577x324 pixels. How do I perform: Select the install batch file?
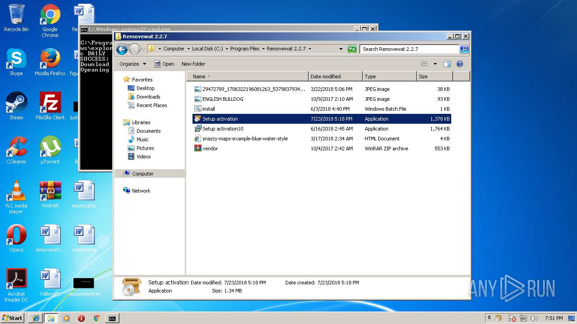coord(322,109)
